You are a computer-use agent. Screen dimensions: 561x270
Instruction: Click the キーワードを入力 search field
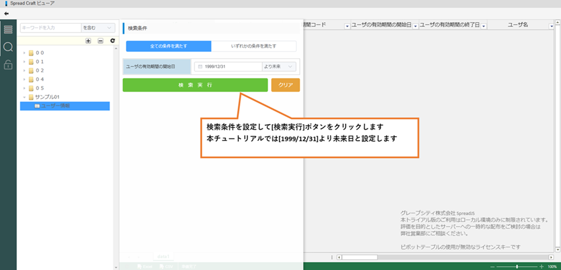50,28
